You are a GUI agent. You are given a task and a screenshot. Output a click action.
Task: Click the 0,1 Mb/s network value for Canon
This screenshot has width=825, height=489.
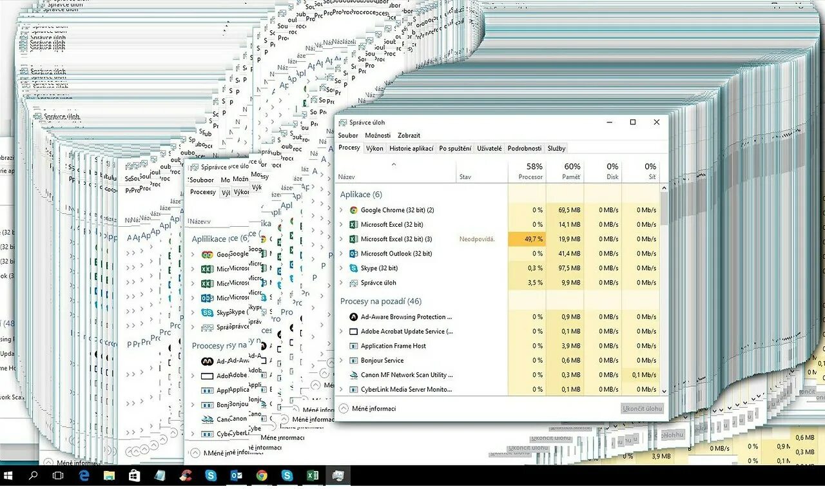click(x=644, y=375)
